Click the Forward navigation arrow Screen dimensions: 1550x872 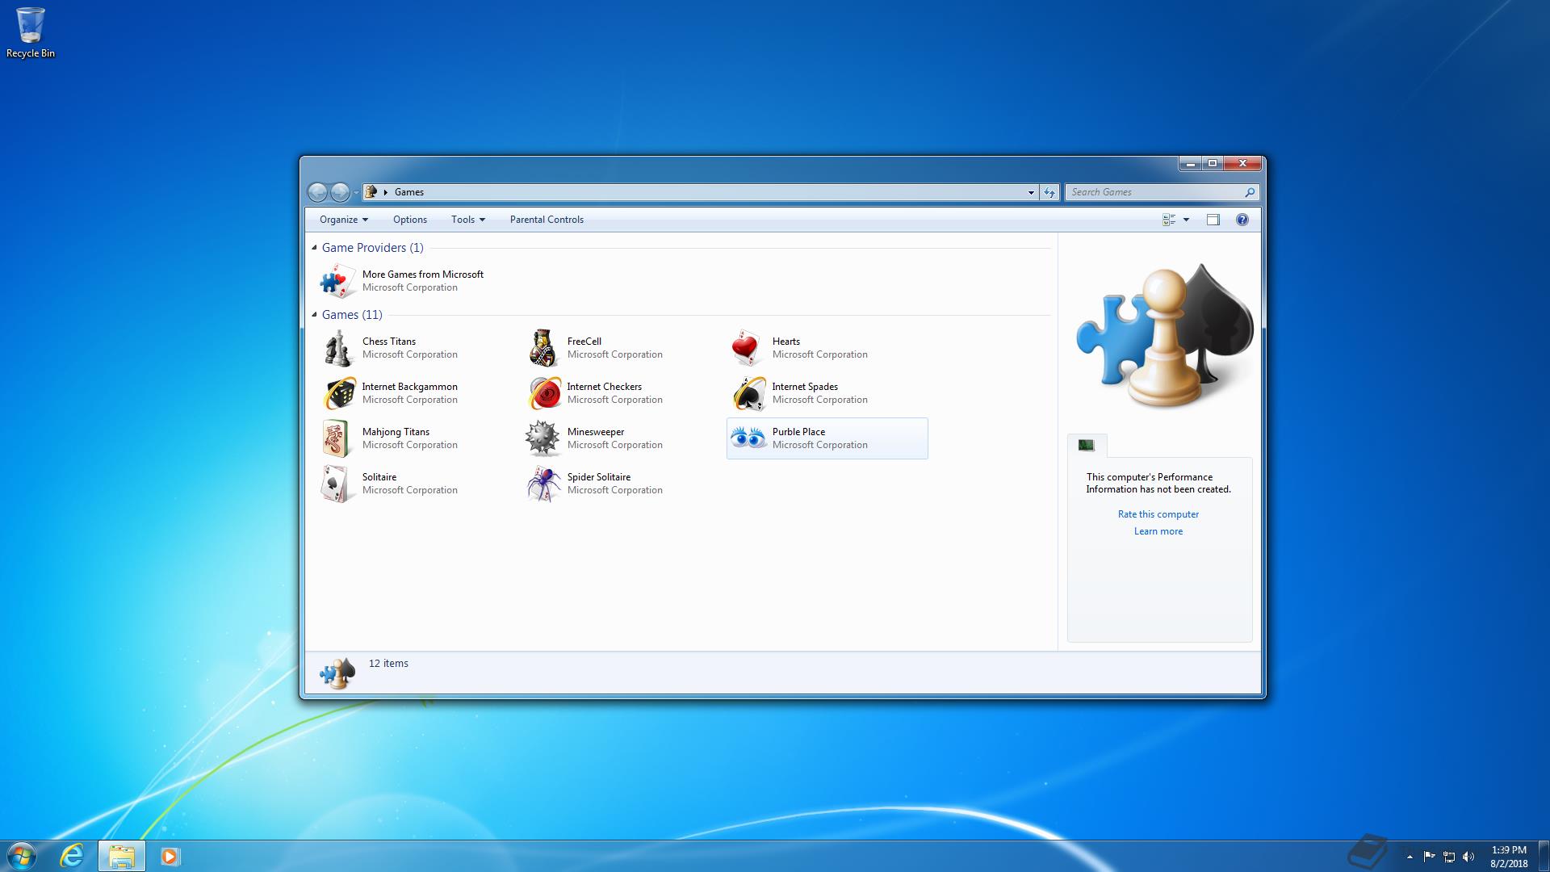340,192
